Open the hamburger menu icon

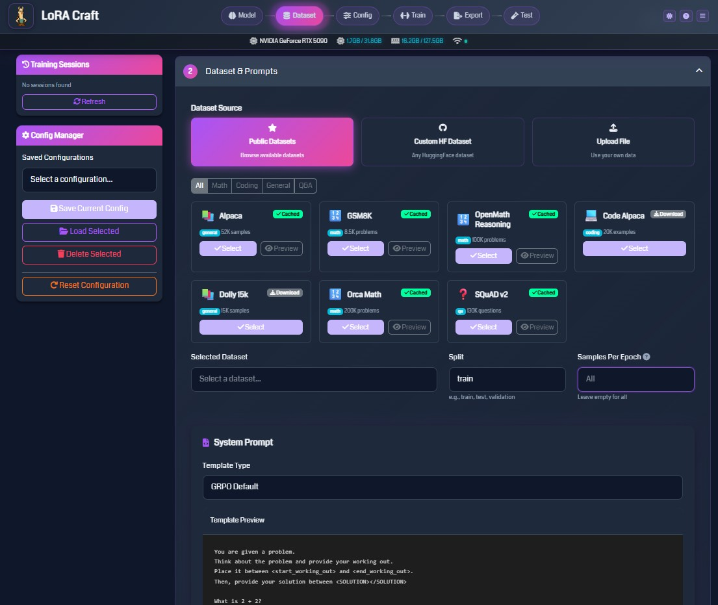(x=702, y=16)
